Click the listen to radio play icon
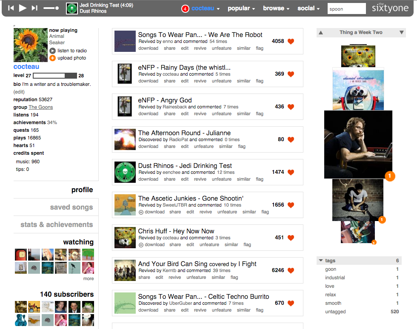 53,51
